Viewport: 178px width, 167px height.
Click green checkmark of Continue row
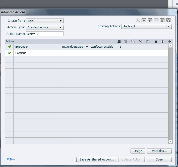point(10,53)
